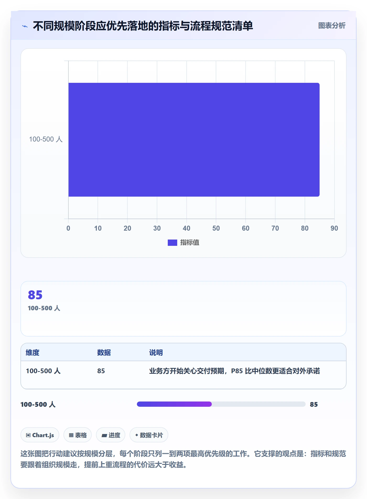The image size is (367, 499).
Task: Click the large 85 value in data card
Action: tap(35, 295)
